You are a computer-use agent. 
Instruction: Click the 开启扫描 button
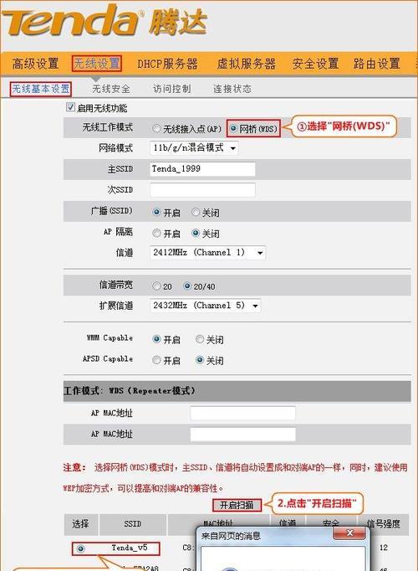[x=237, y=505]
